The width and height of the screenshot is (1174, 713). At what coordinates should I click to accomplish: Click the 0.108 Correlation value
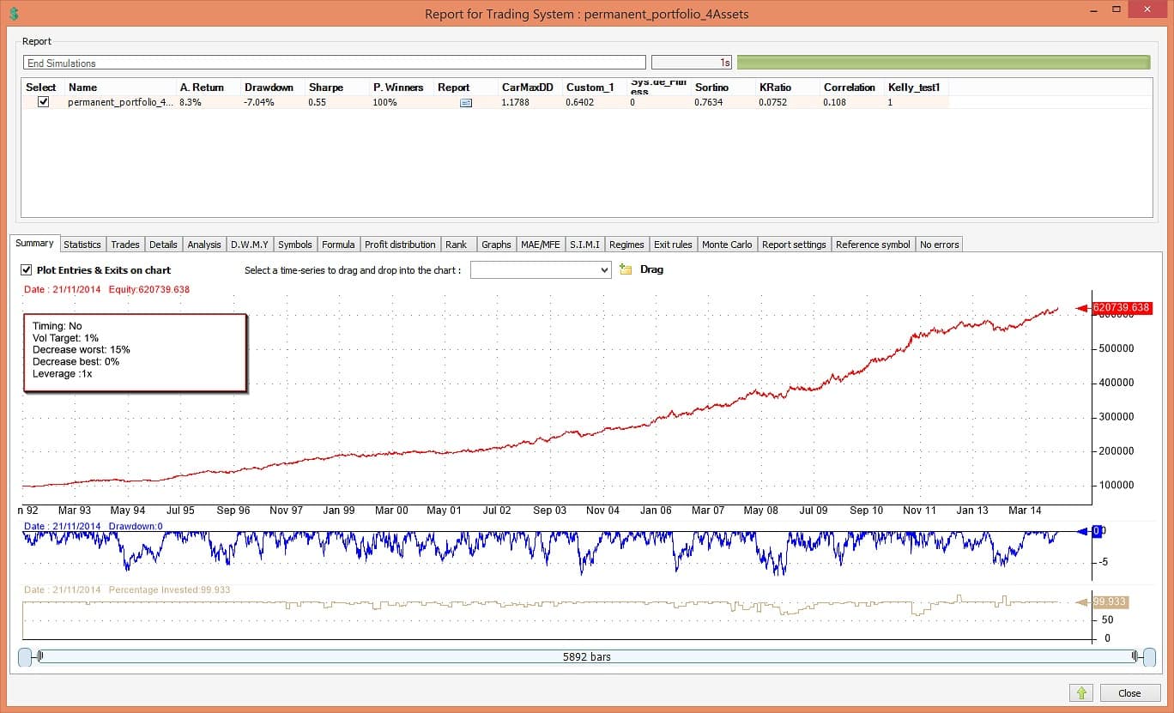835,102
